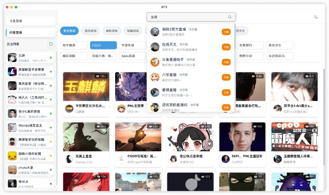Click the orange 斗鱼 badge for 六爷直播

tap(226, 77)
